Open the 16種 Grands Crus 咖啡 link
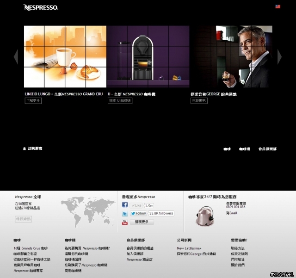The image size is (296, 278). (31, 248)
